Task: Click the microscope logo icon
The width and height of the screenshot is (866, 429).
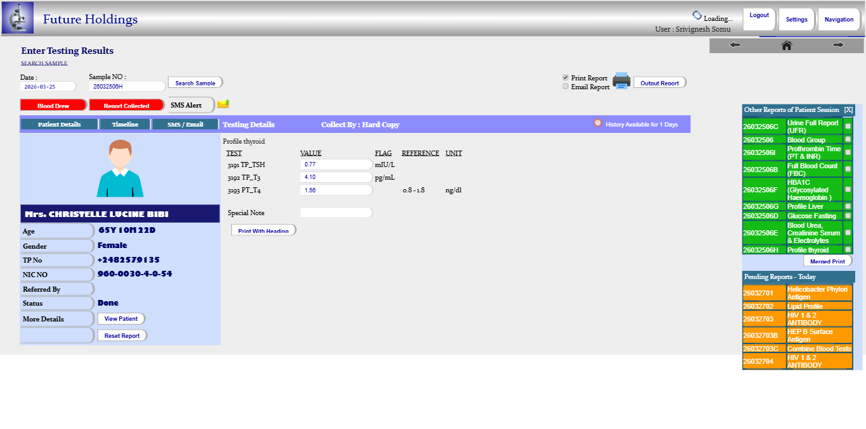Action: point(18,18)
